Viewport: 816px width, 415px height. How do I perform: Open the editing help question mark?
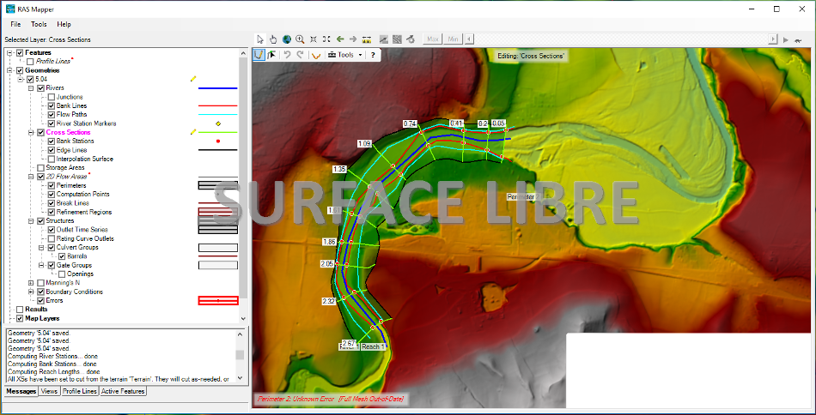click(x=373, y=55)
